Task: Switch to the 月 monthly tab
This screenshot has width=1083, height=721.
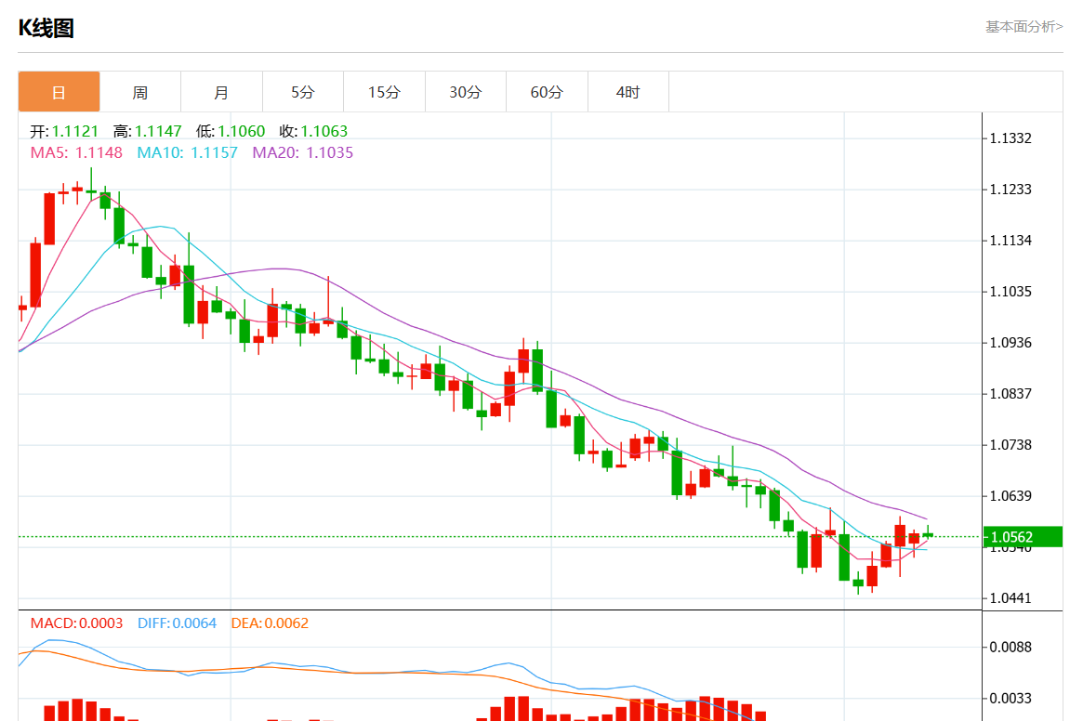Action: [x=221, y=92]
